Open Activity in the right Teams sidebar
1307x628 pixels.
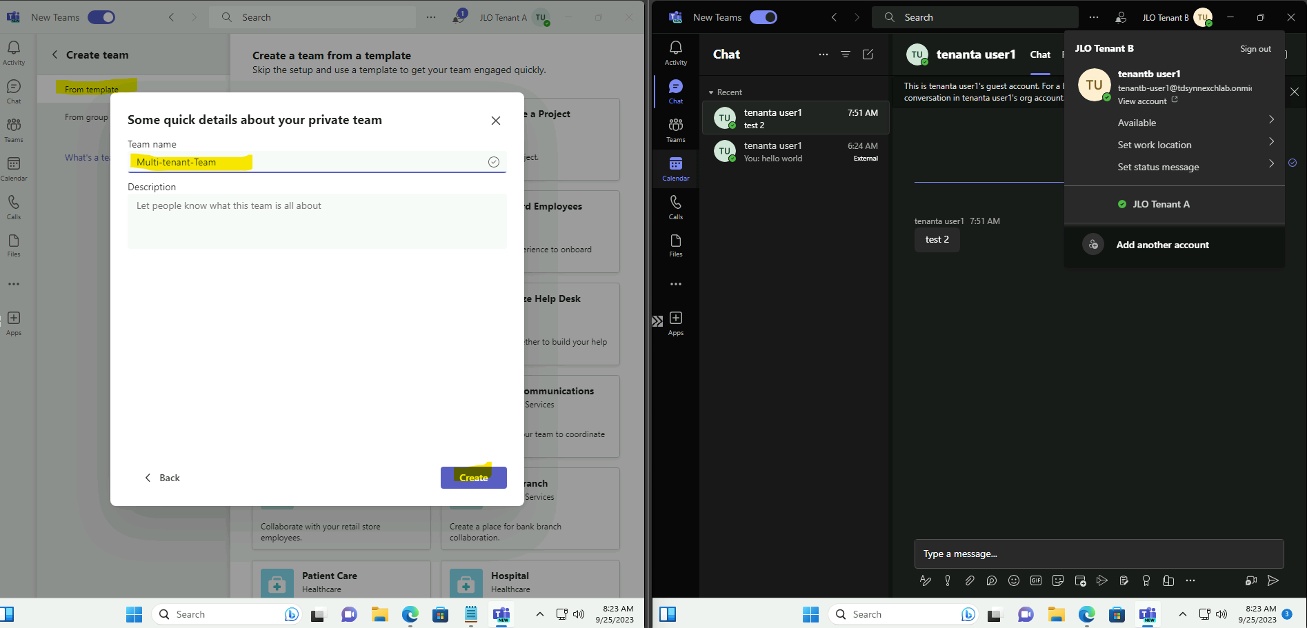(x=675, y=52)
